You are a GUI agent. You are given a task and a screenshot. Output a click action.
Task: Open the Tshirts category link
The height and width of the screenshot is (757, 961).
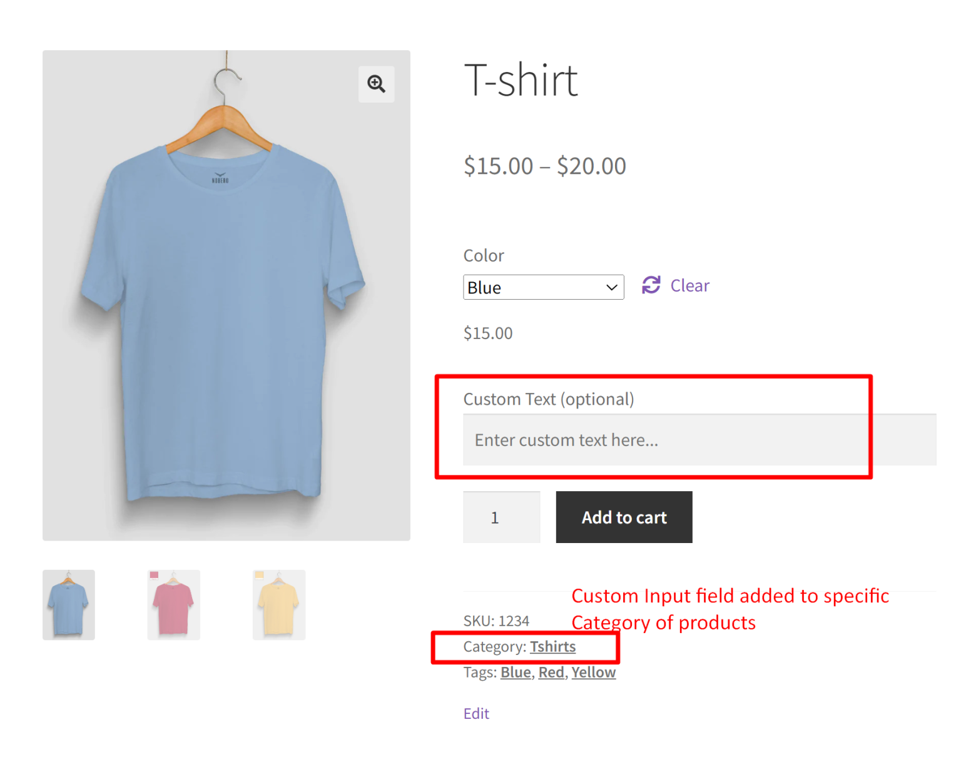(x=552, y=646)
